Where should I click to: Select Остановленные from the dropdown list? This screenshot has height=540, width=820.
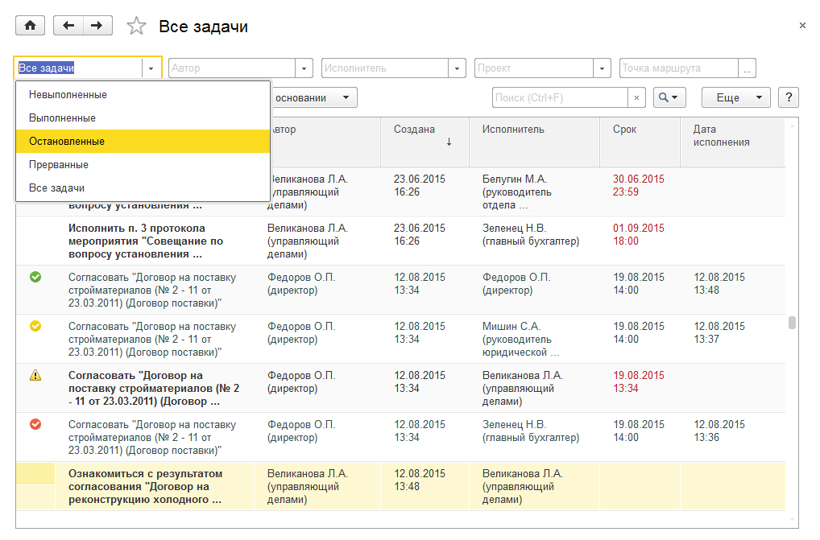pyautogui.click(x=67, y=142)
